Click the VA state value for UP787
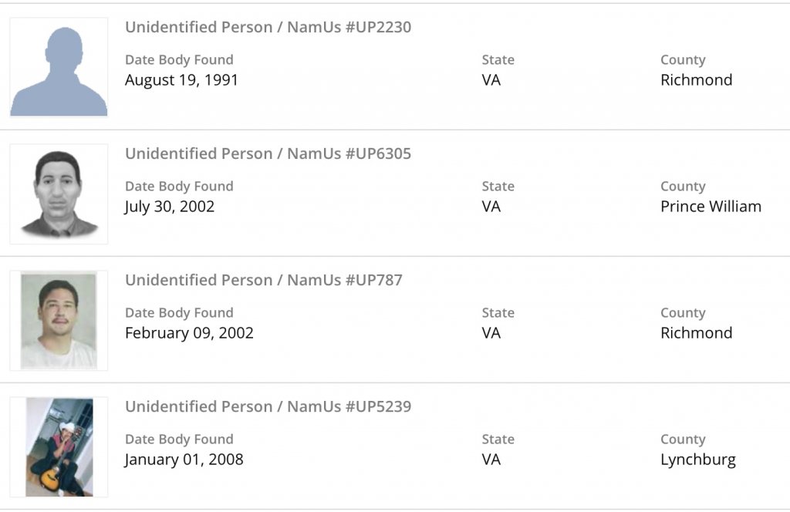This screenshot has width=790, height=512. tap(491, 333)
